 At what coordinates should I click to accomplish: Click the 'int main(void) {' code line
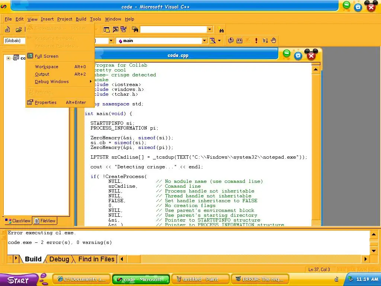coord(108,114)
